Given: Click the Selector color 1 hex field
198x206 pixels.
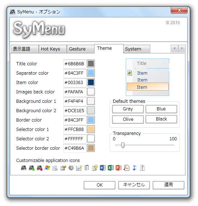Looking at the screenshot, I should (75, 130).
